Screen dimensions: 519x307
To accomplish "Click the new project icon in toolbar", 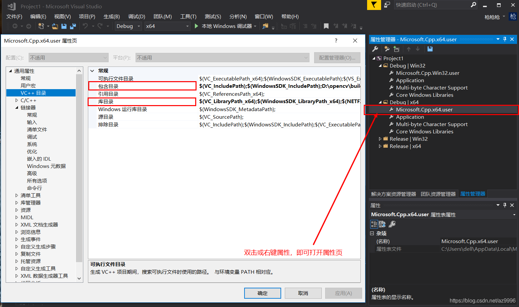I will click(x=41, y=26).
